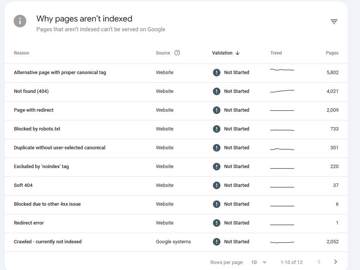This screenshot has width=360, height=270.
Task: Click the info icon beside the title
Action: [20, 21]
